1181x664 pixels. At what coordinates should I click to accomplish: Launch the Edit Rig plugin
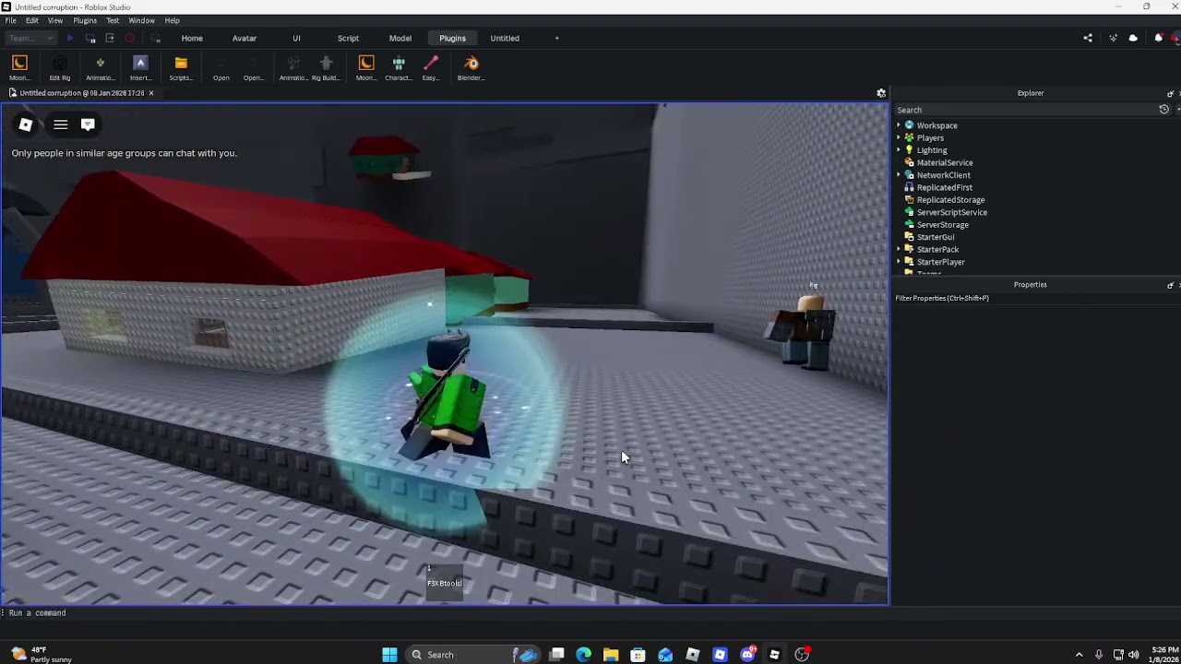[60, 67]
